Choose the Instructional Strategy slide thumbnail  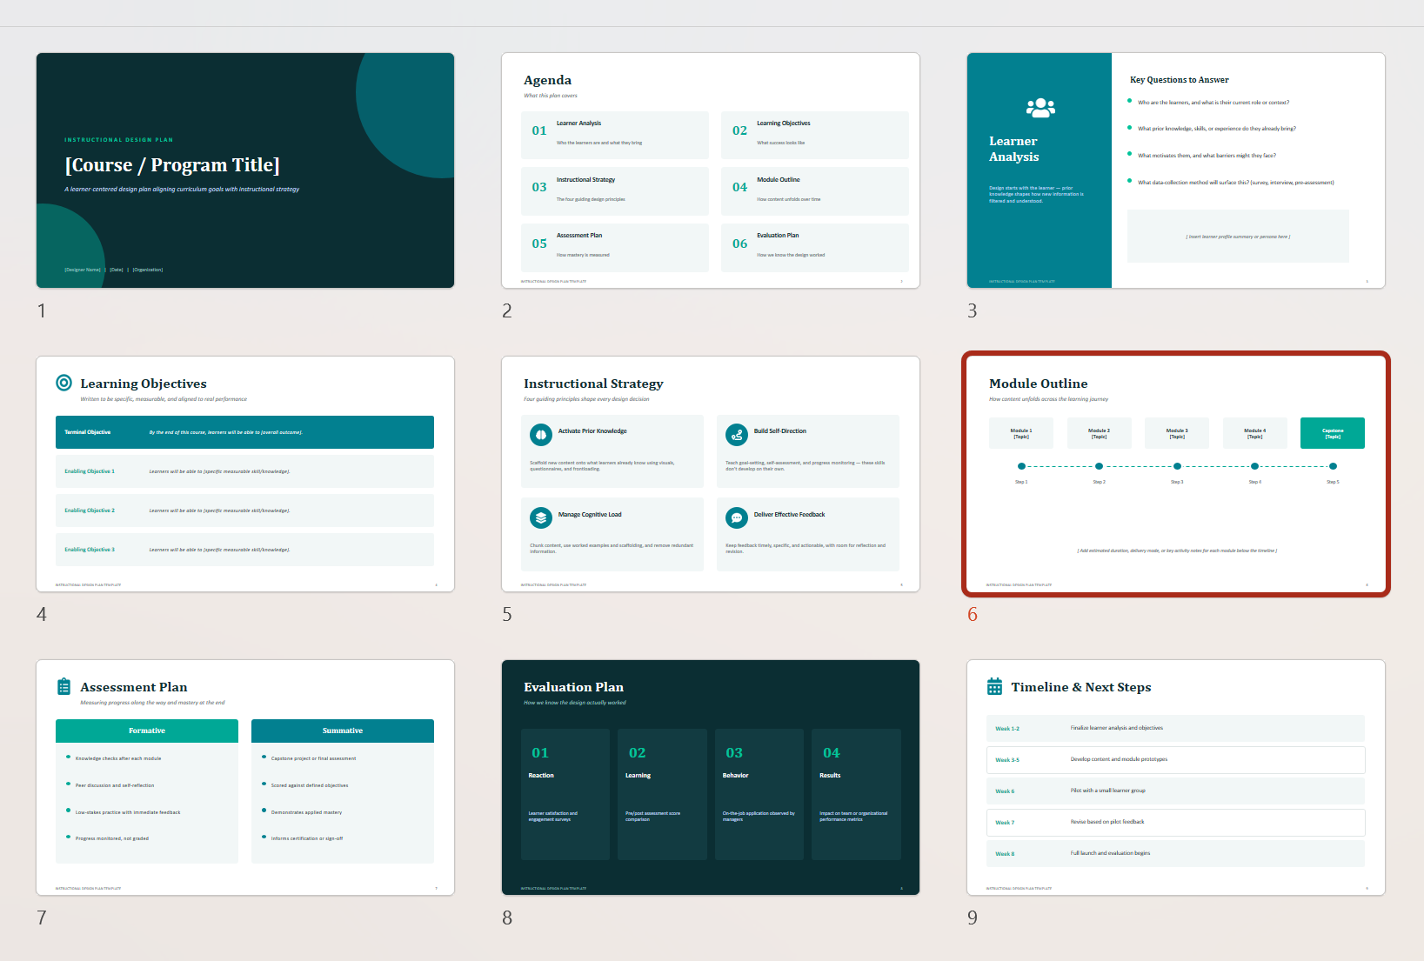tap(711, 474)
